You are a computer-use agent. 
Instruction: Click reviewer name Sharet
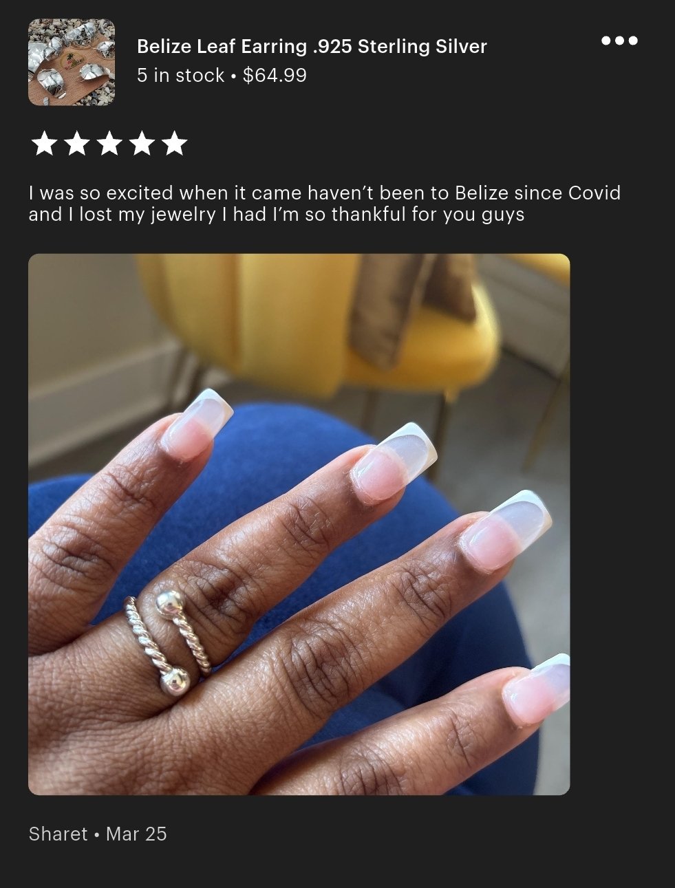(58, 834)
